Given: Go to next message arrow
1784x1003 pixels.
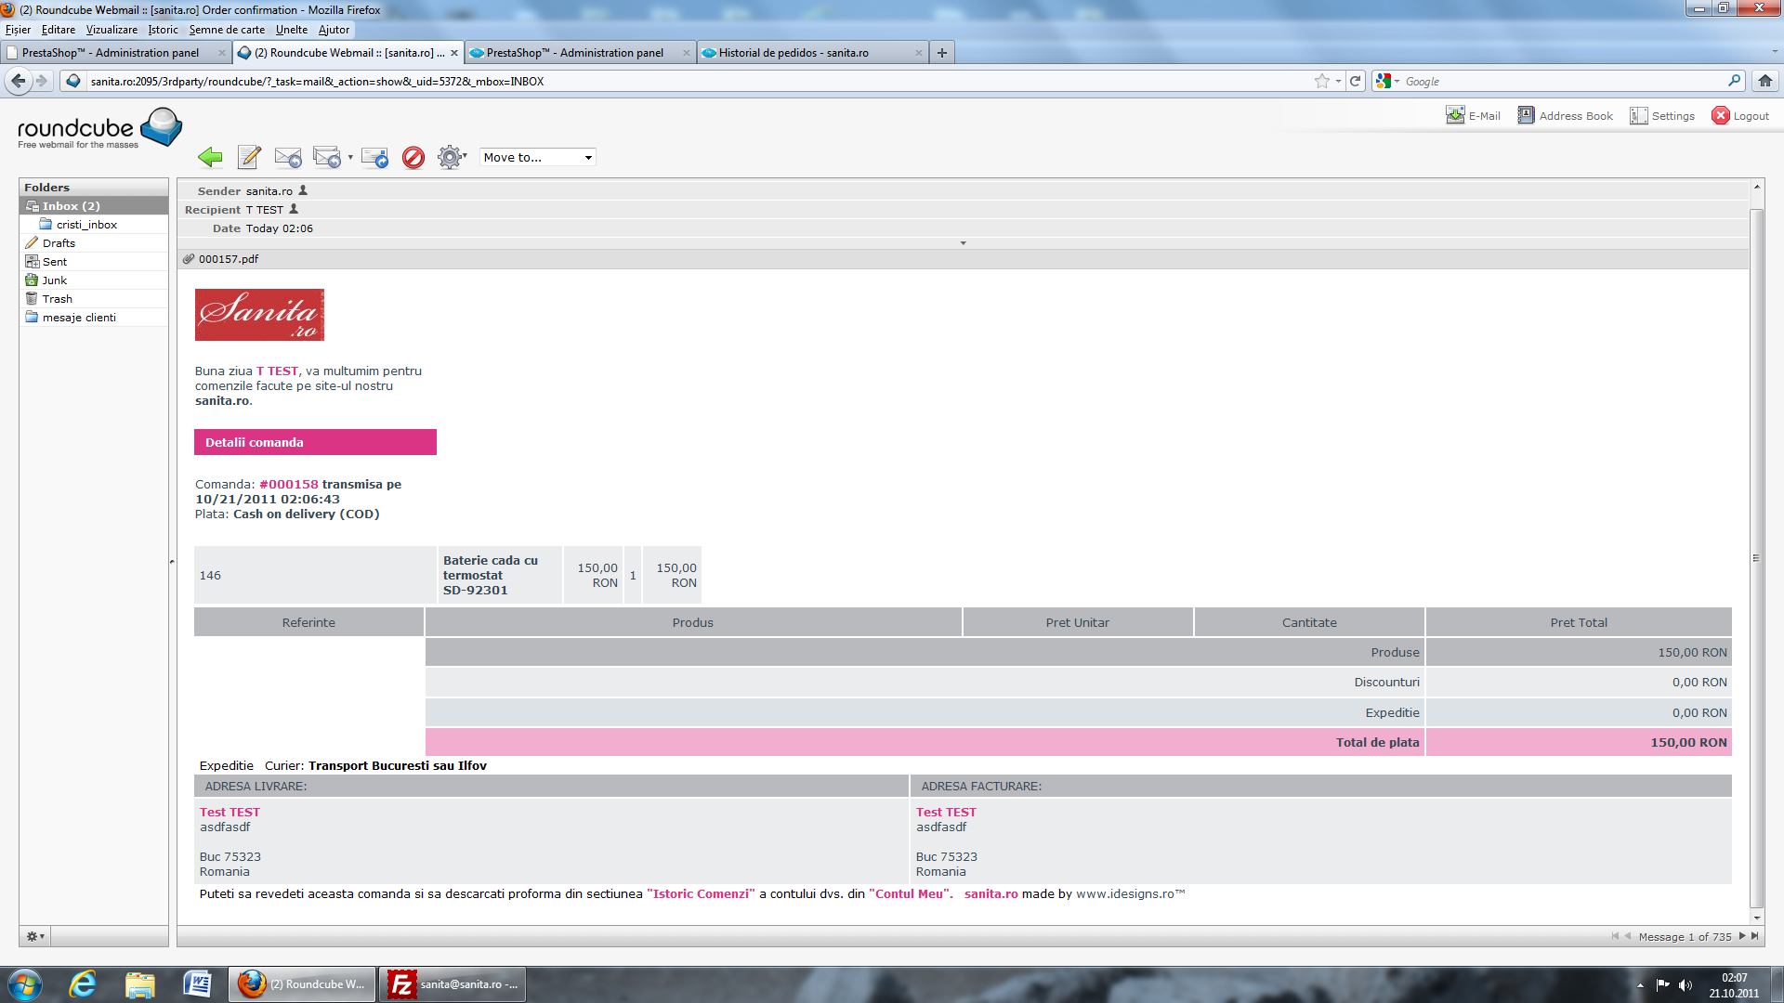Looking at the screenshot, I should click(1742, 936).
